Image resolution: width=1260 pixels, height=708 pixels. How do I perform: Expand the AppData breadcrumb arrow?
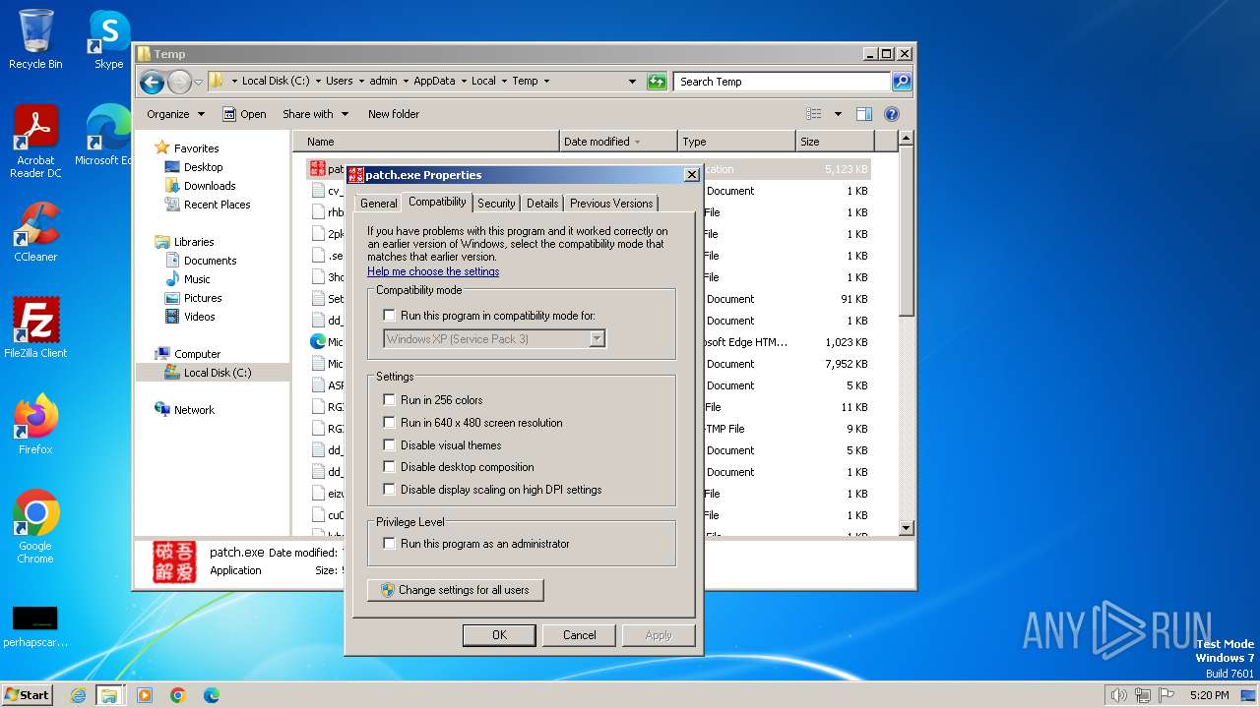coord(464,82)
